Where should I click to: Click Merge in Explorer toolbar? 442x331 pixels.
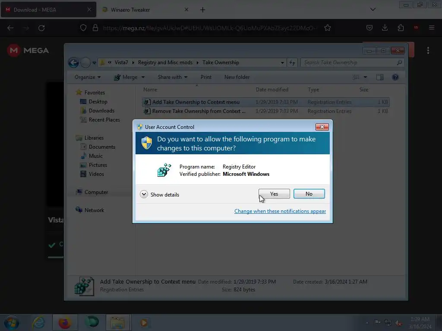coord(126,77)
